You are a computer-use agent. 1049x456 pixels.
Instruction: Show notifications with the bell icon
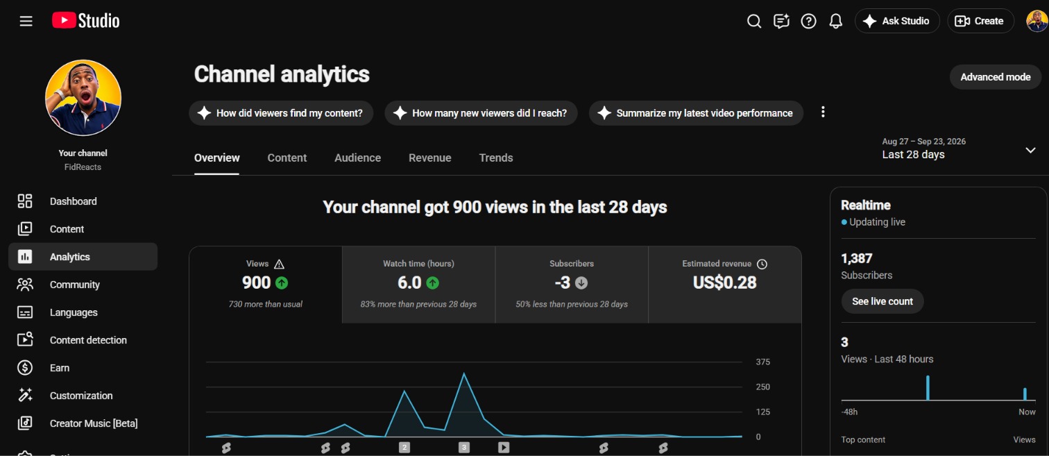click(836, 21)
